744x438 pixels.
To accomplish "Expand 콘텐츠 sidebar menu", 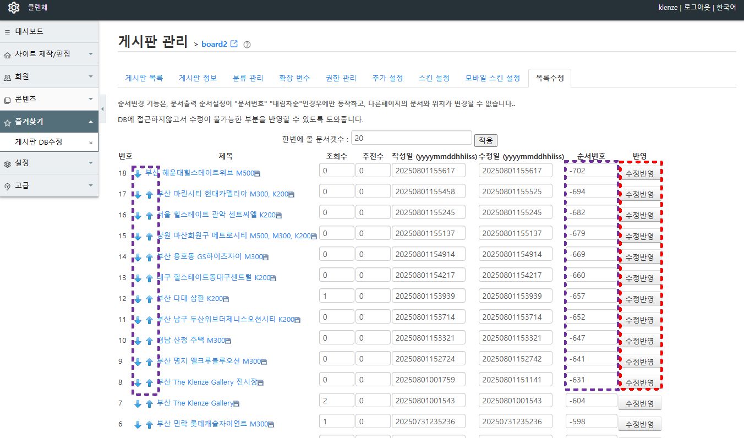I will 49,100.
